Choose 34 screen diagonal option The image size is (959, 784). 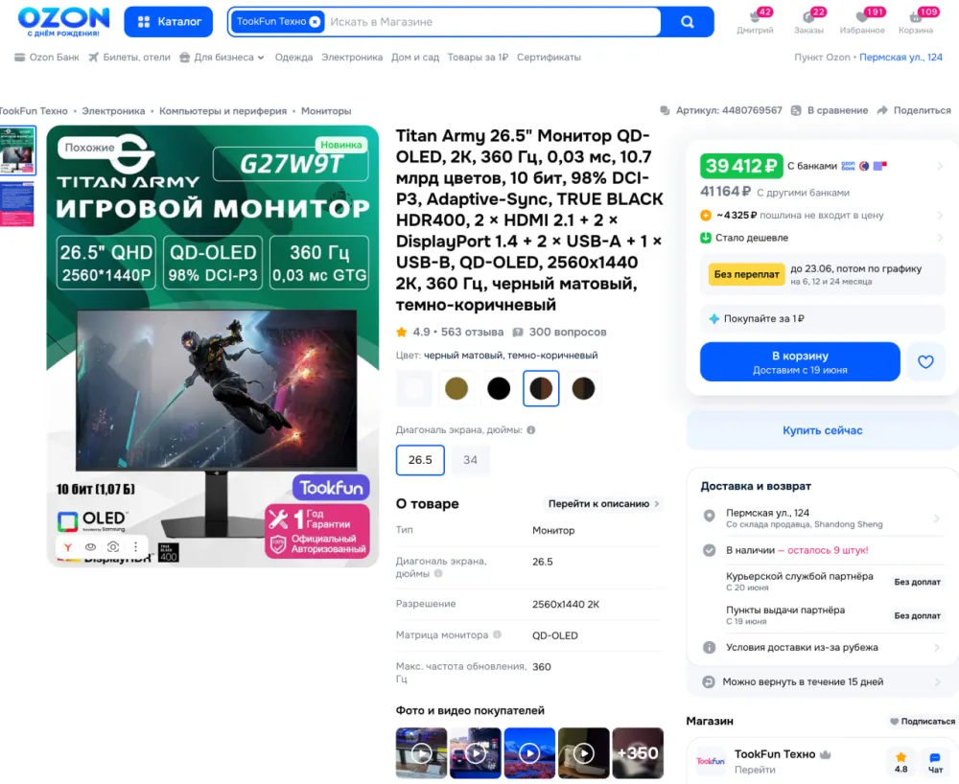click(x=470, y=459)
